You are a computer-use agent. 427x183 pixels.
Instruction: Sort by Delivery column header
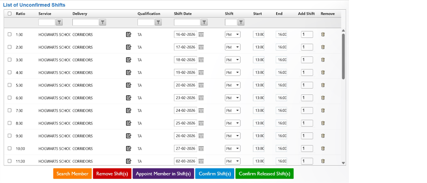[80, 13]
